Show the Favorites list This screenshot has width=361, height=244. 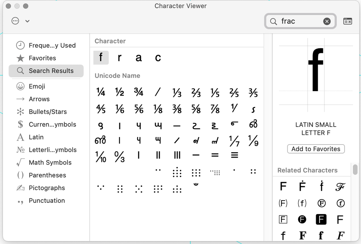[x=42, y=58]
